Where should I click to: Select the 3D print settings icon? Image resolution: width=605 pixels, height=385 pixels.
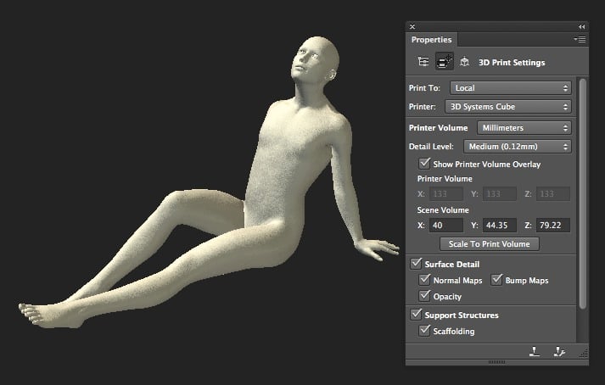[443, 62]
